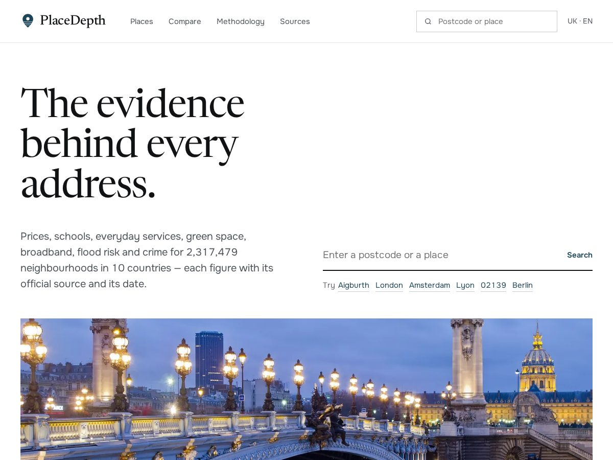This screenshot has height=460, width=613.
Task: Open the Compare navigation item
Action: point(185,21)
